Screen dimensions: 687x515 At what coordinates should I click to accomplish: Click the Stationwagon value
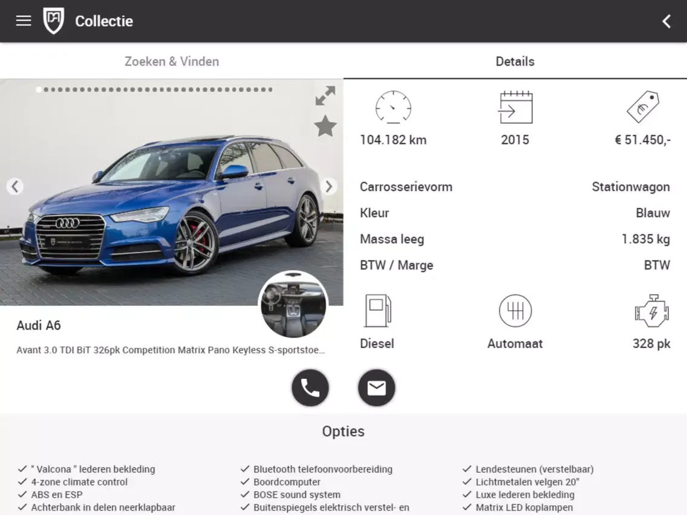[x=631, y=187]
